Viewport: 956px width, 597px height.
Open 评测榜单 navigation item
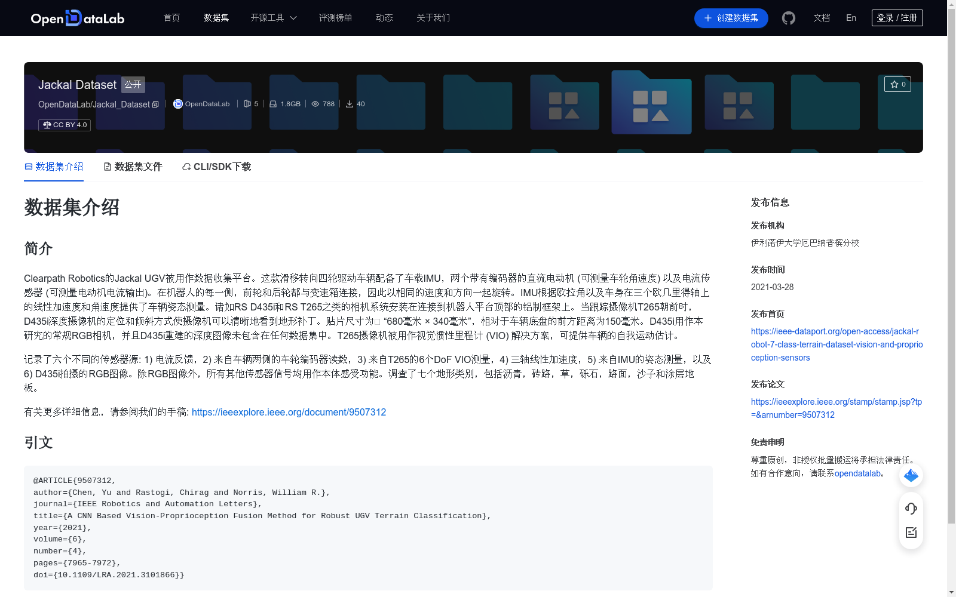[335, 18]
